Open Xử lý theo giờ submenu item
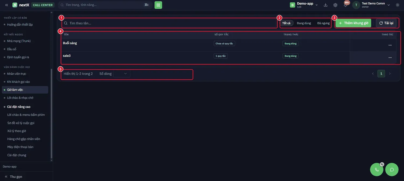 [17, 131]
